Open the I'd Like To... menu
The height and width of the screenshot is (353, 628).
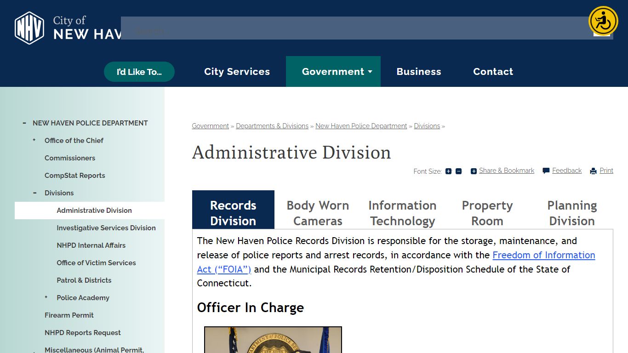[x=139, y=72]
